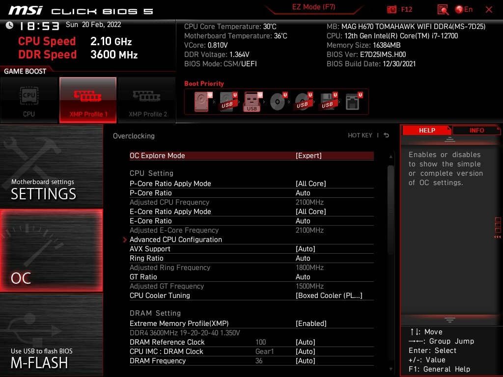Click the back arrow beside HOT KEY
This screenshot has height=377, width=503.
387,135
